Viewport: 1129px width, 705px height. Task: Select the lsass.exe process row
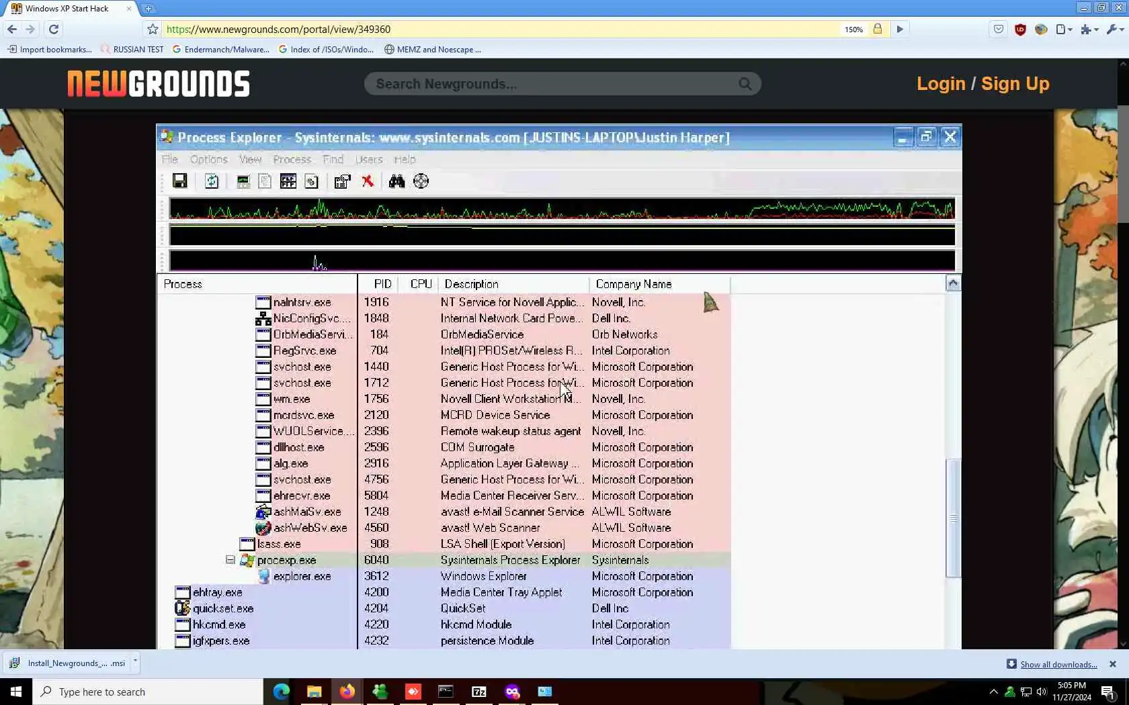tap(445, 544)
